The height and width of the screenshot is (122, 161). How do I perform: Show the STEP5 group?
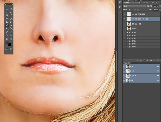(x=125, y=35)
